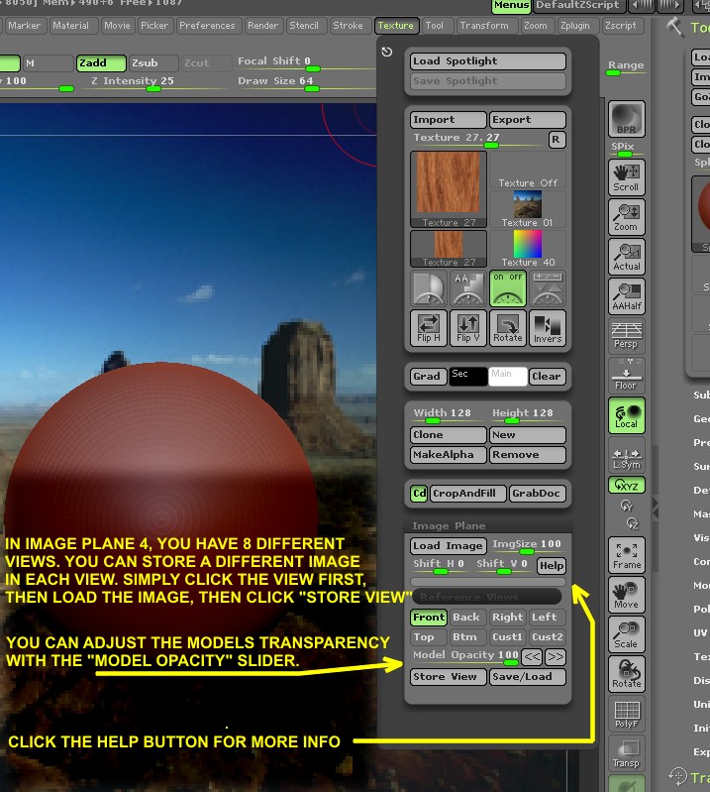710x792 pixels.
Task: Click the spotlight dial icon left of AA
Action: pyautogui.click(x=429, y=288)
